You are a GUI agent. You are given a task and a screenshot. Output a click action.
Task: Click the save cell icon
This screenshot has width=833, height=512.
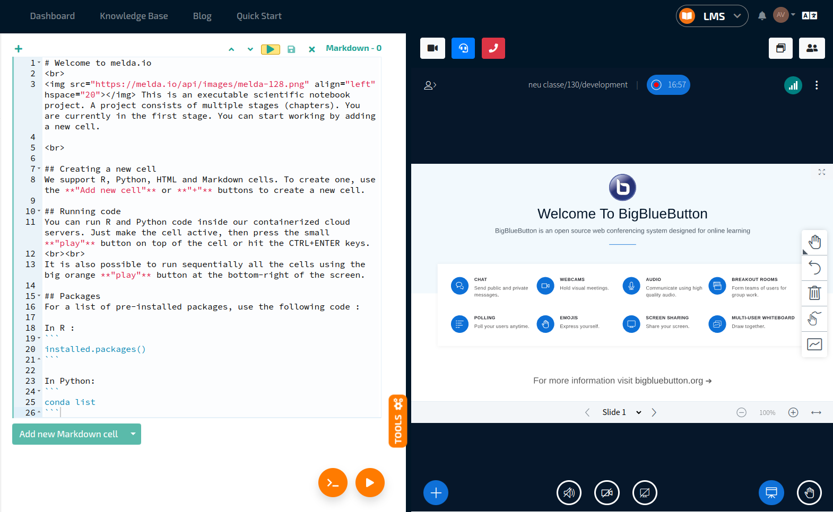[291, 49]
